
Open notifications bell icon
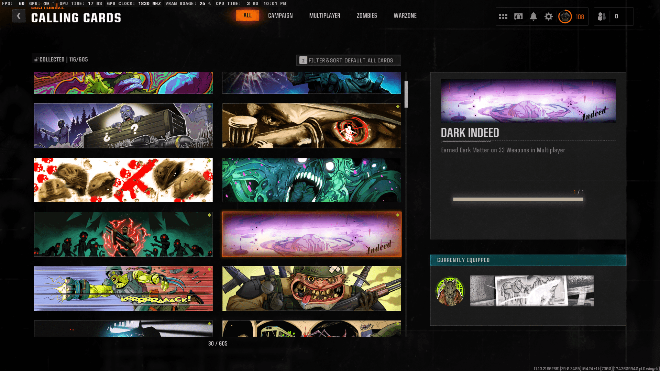pos(533,16)
